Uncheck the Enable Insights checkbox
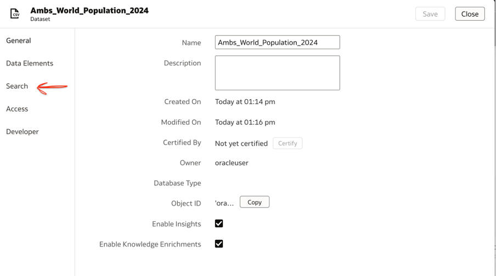The image size is (496, 276). 219,223
